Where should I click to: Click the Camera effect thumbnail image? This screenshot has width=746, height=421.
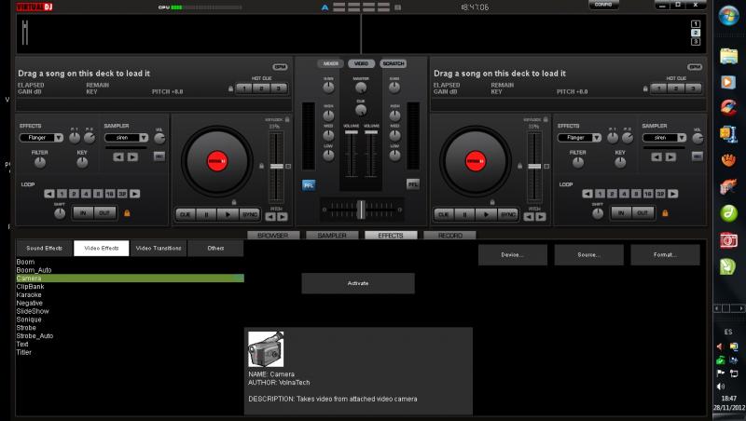point(266,349)
